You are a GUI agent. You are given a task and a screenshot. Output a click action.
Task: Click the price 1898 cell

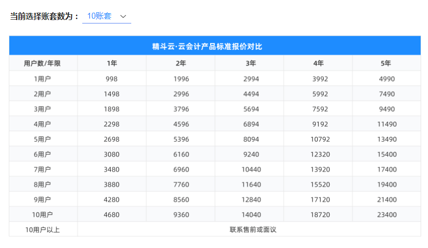pos(112,109)
